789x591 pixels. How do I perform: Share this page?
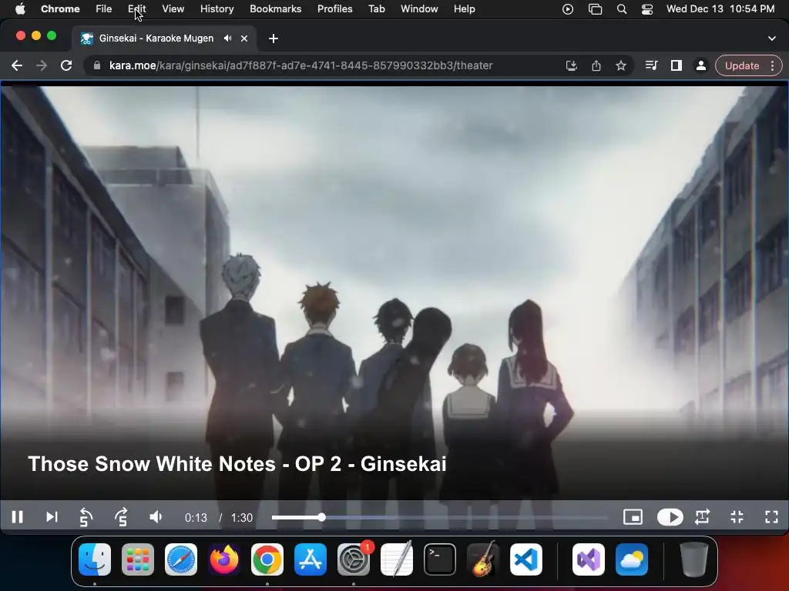tap(596, 65)
